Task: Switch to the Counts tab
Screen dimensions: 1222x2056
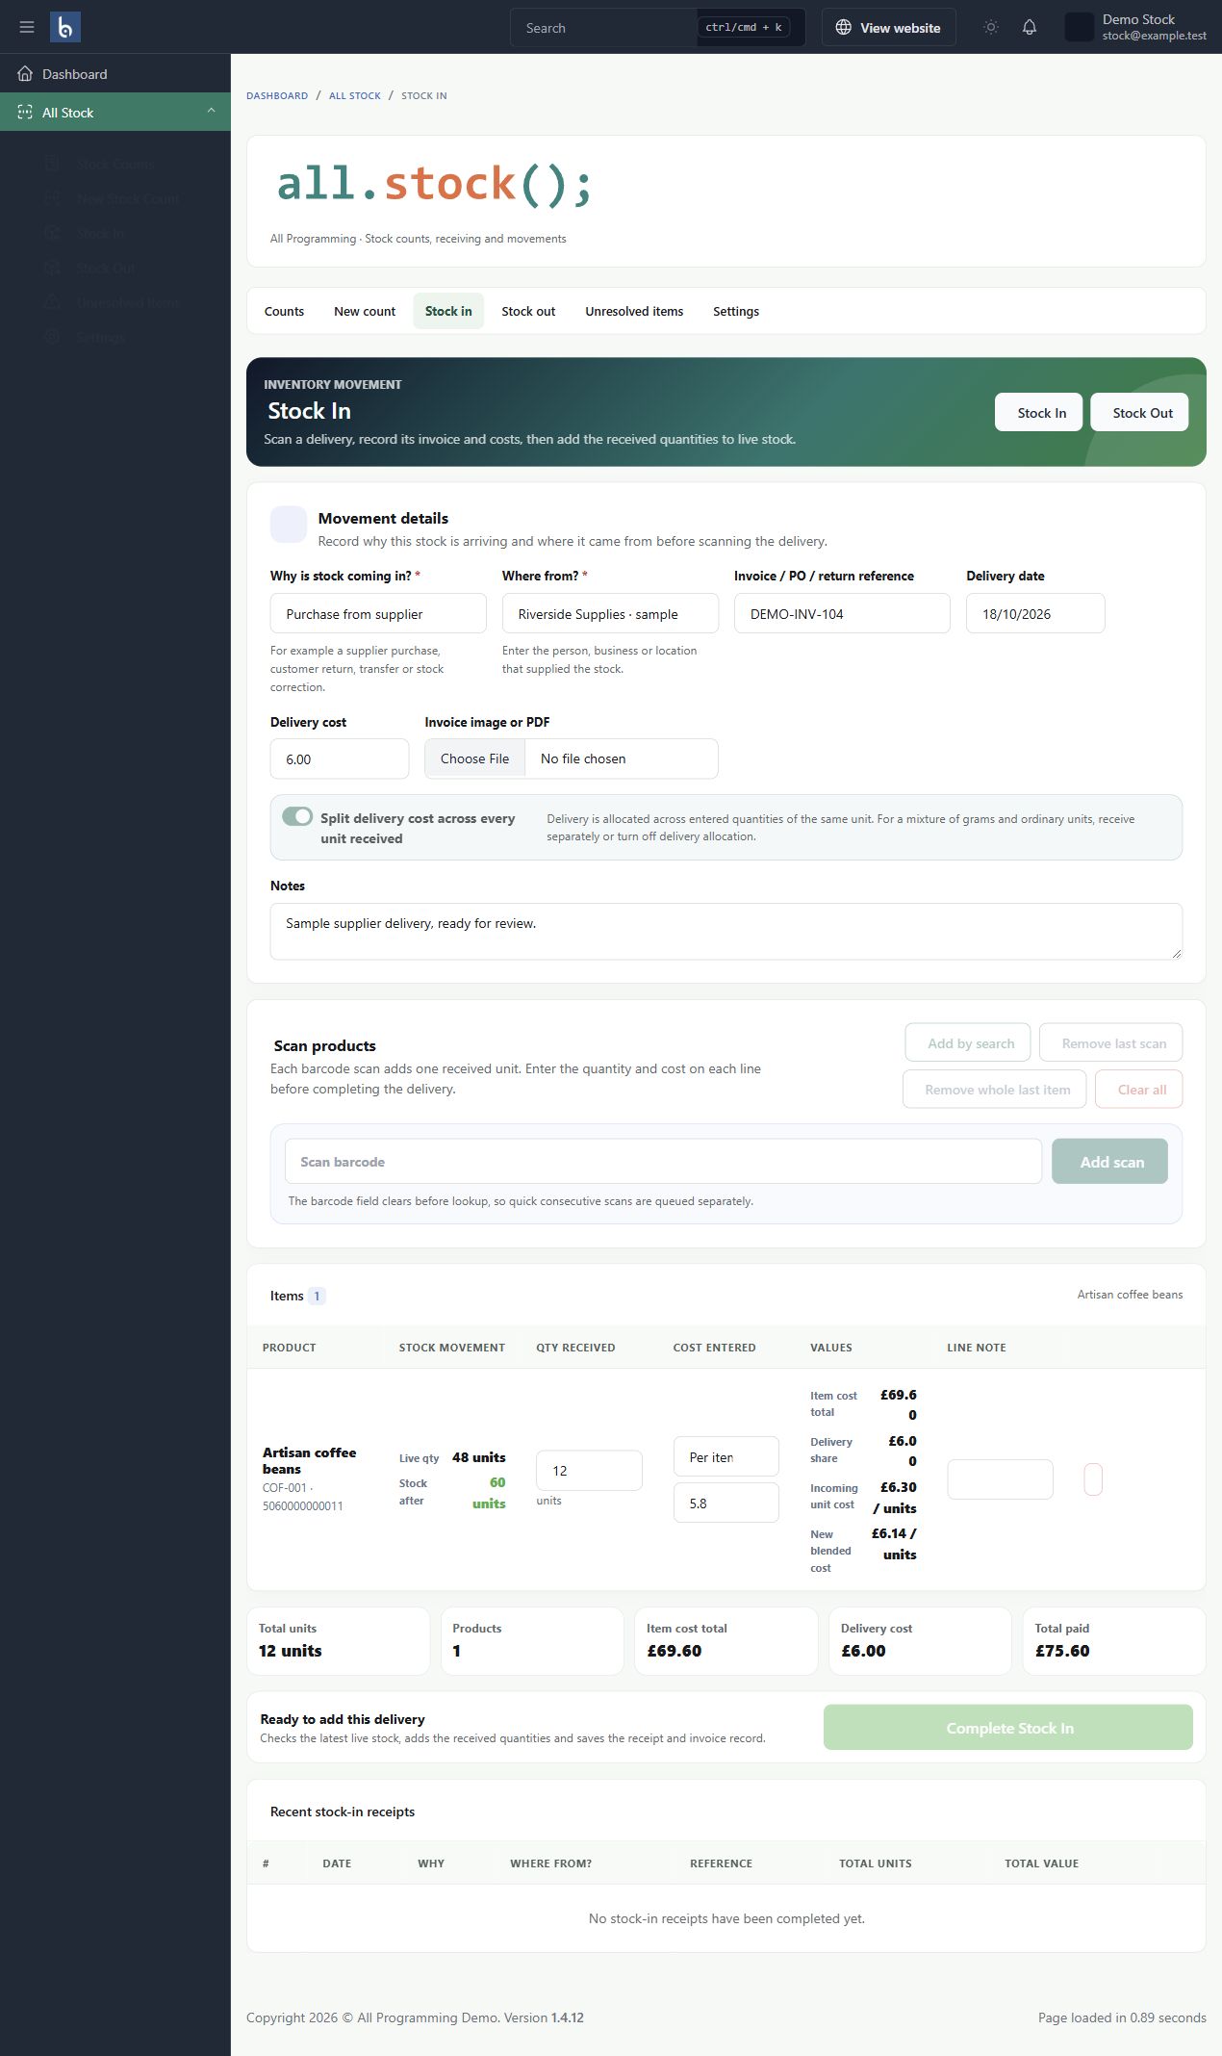Action: [x=284, y=311]
